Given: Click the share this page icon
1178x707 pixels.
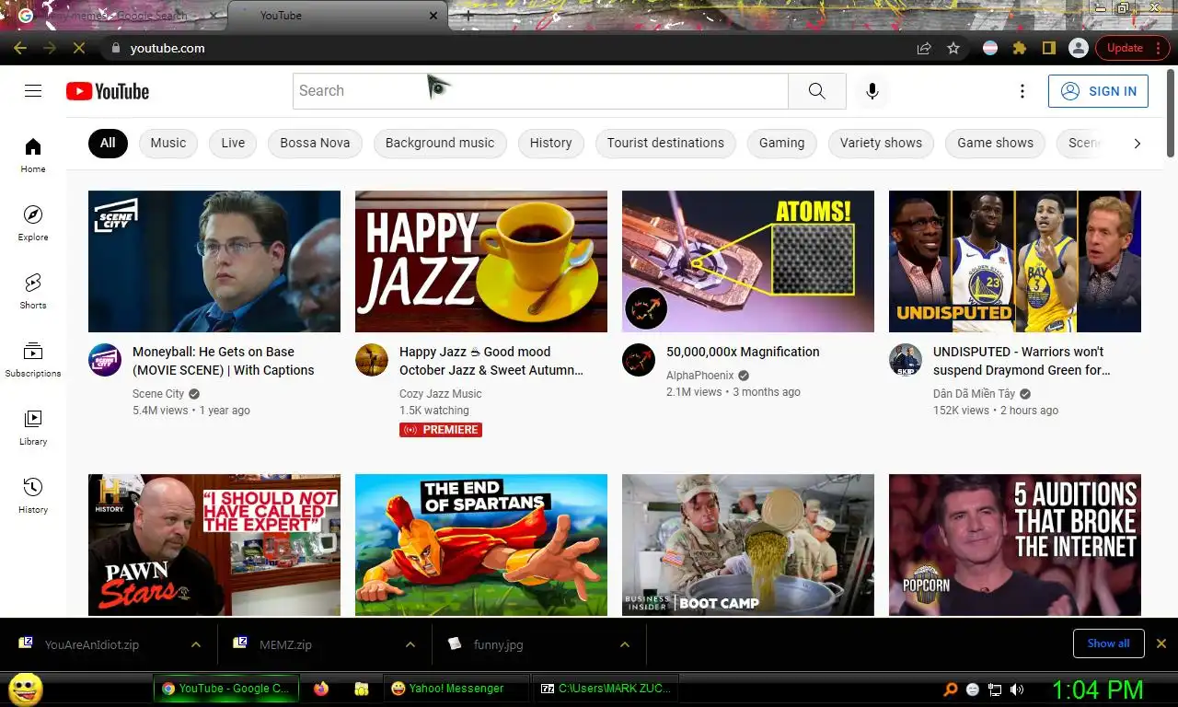Looking at the screenshot, I should (924, 48).
